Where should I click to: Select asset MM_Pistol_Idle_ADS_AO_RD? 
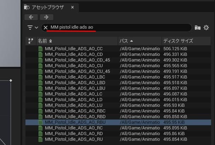coord(118,134)
